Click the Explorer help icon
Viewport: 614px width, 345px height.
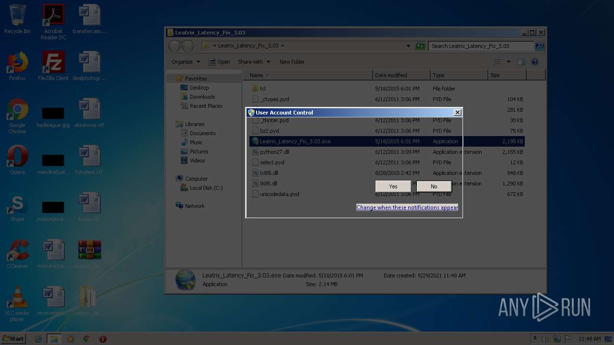(x=535, y=62)
